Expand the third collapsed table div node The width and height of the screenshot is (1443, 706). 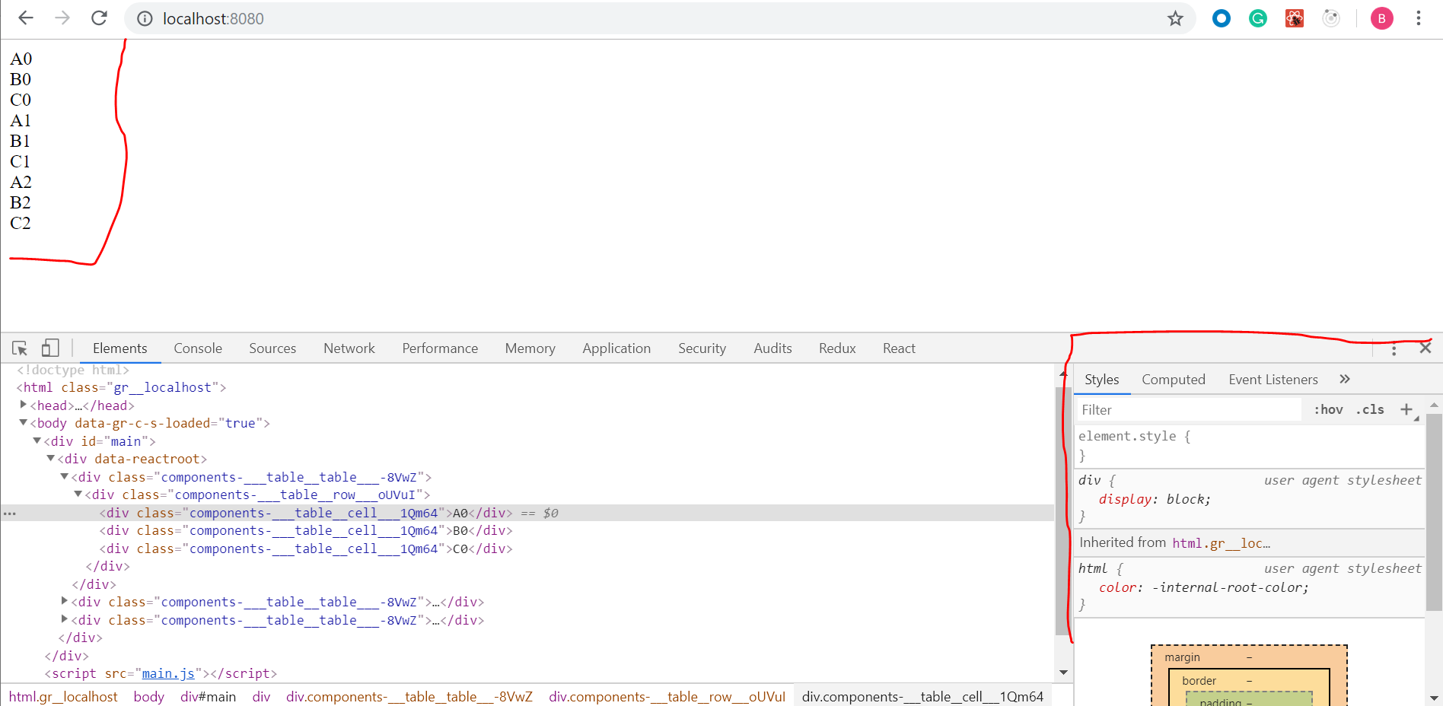click(65, 619)
